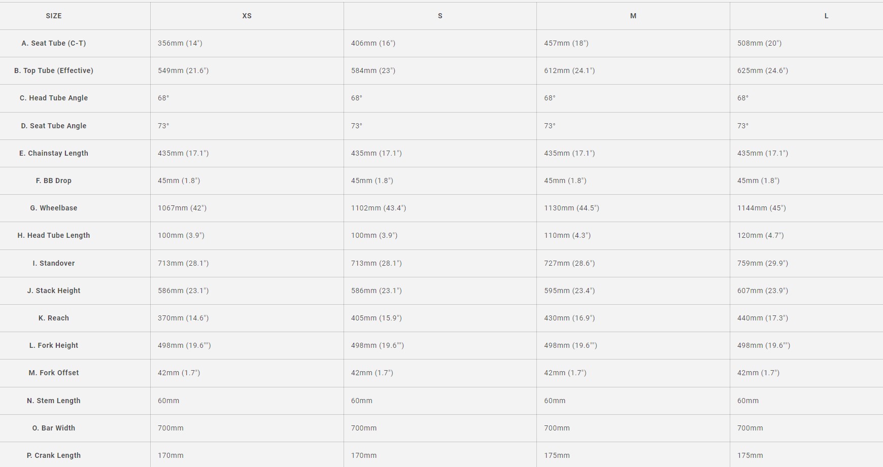Select the 607mm (23.9") stack height cell
The width and height of the screenshot is (883, 467).
pos(763,291)
